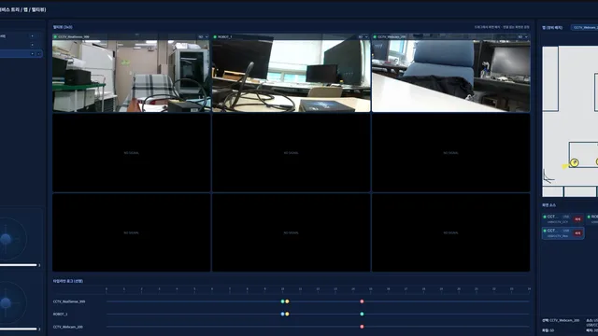Select the CCTV_Webcam_200 video feed
Image resolution: width=598 pixels, height=336 pixels.
(x=450, y=73)
